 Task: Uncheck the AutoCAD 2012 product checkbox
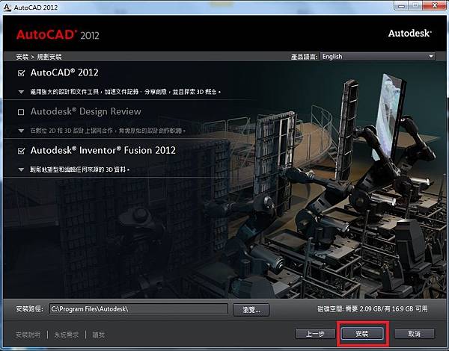[x=21, y=73]
